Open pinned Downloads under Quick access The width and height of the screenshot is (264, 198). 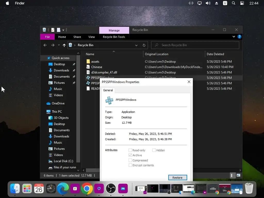tap(61, 70)
